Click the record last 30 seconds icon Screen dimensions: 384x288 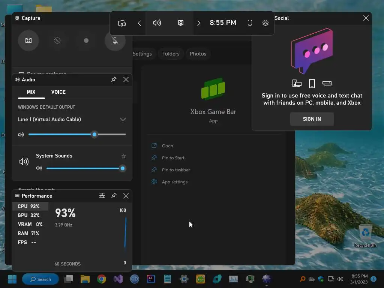point(57,40)
